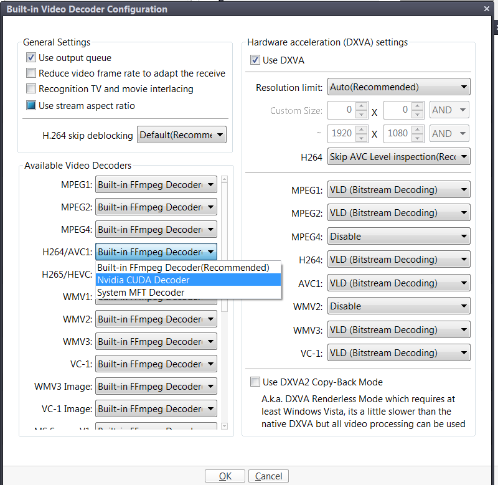Open DXVA MPEG4 Disable dropdown
Viewport: 498px width, 485px height.
398,237
